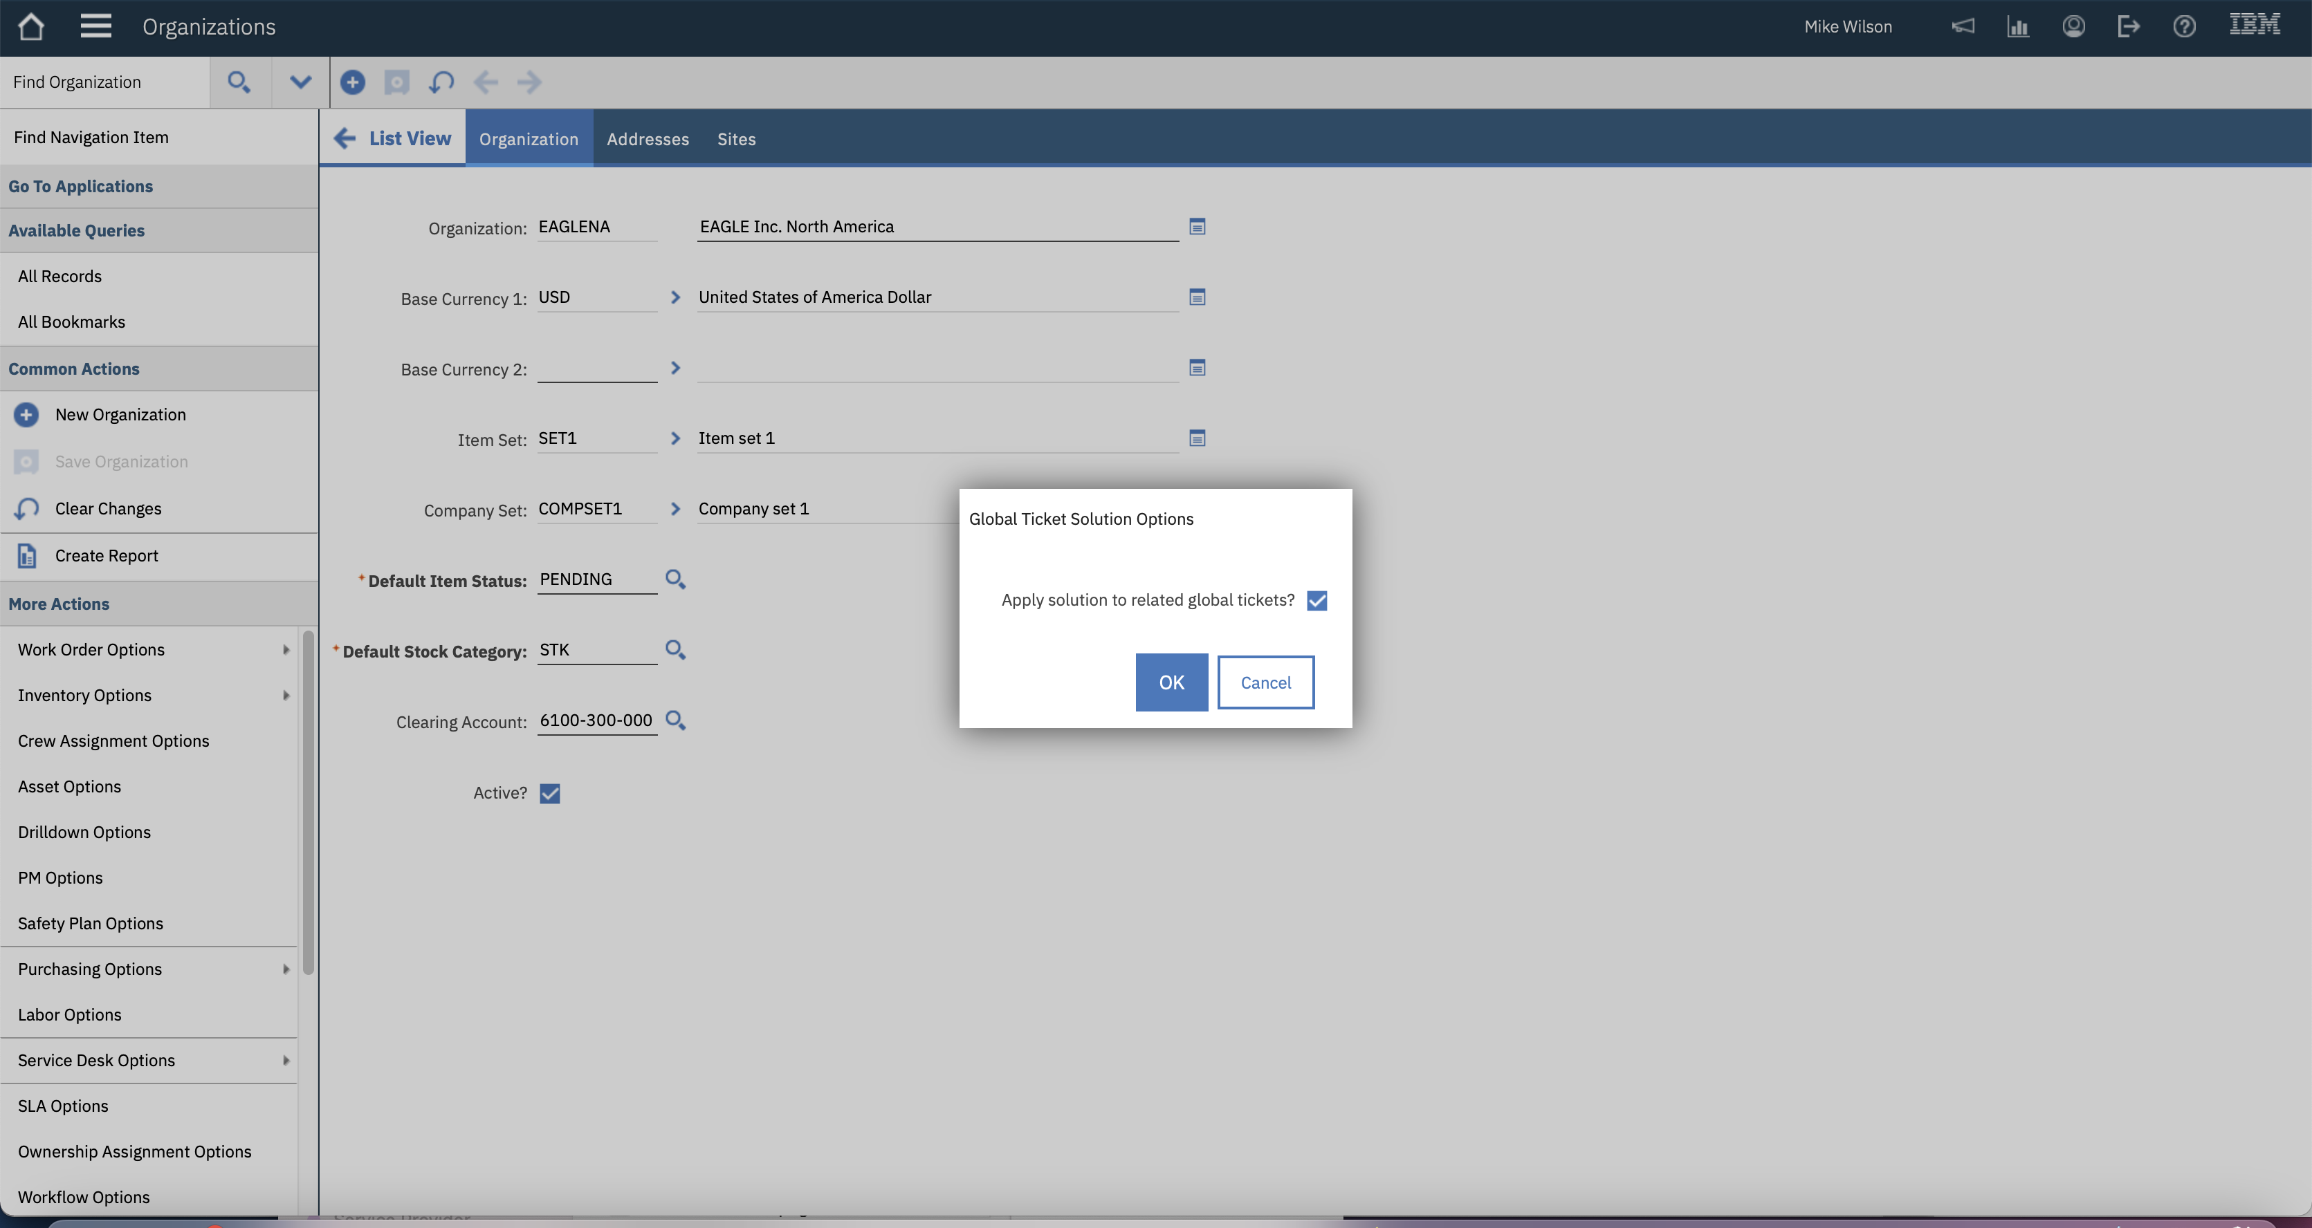
Task: Click the Next Record arrow in the toolbar
Action: 529,82
